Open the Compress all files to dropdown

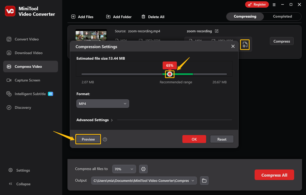click(x=124, y=169)
